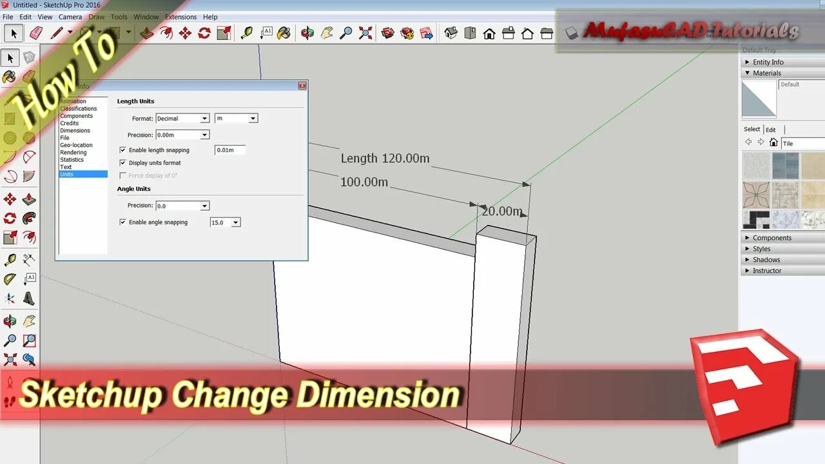Select Statistics in Model Info list
This screenshot has height=464, width=825.
point(72,160)
